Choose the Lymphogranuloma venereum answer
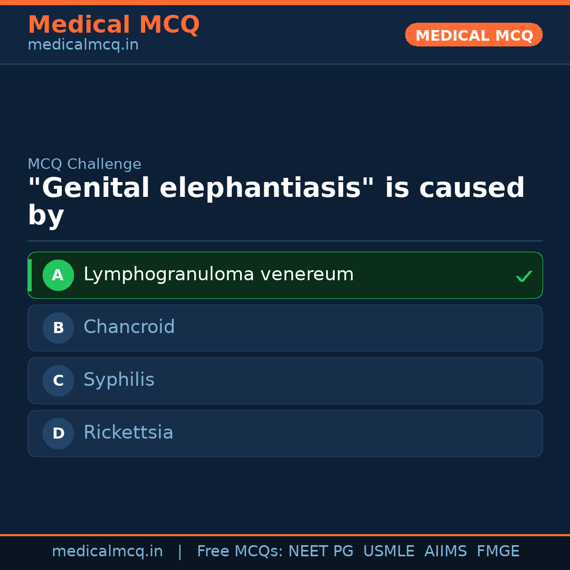570x570 pixels. (218, 274)
